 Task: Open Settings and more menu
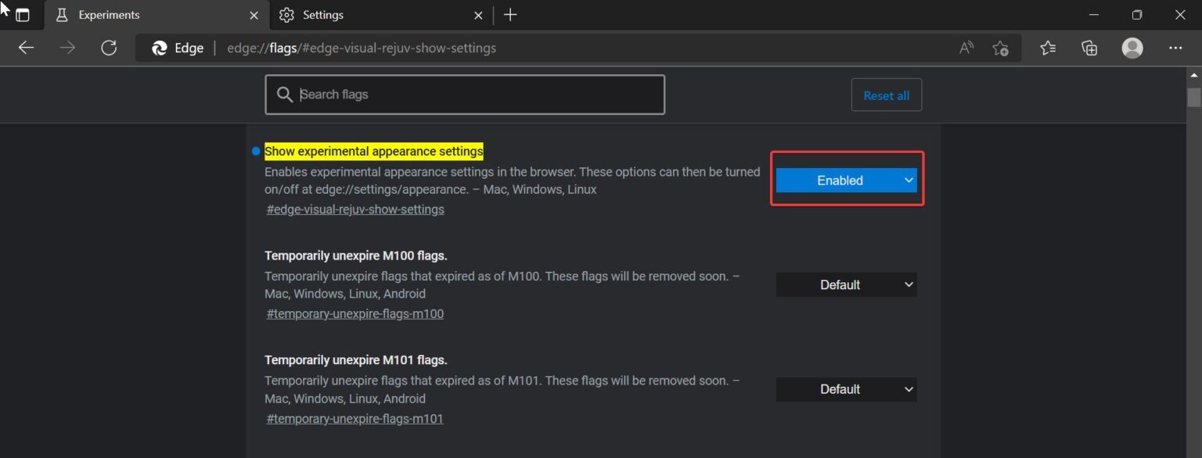point(1175,48)
